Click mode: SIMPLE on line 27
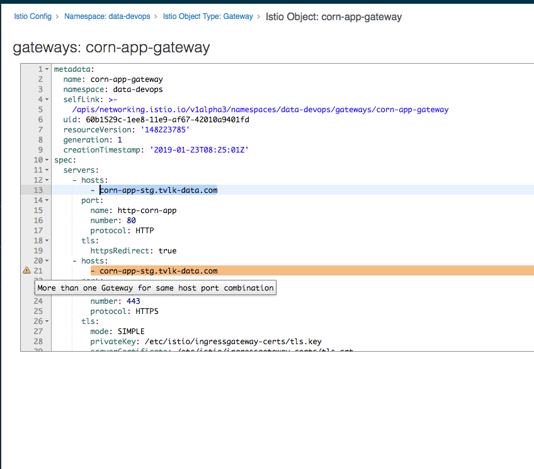Screen dimensions: 534x469 click(x=118, y=332)
